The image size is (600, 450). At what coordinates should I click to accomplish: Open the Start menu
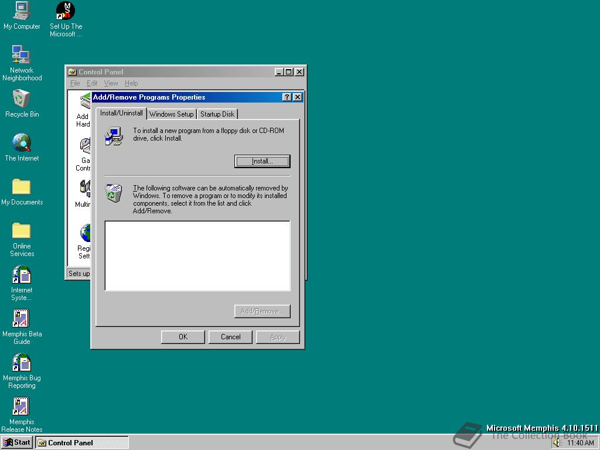17,443
